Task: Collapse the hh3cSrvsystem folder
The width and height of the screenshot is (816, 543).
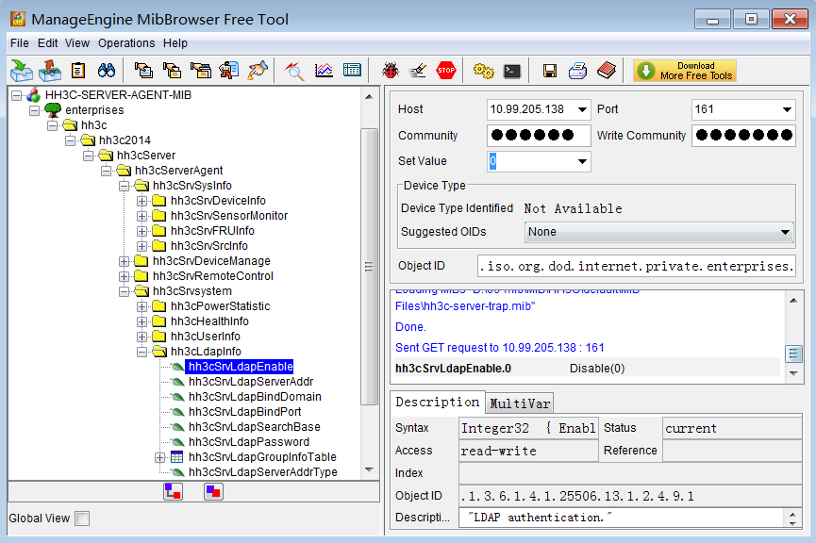Action: (x=124, y=291)
